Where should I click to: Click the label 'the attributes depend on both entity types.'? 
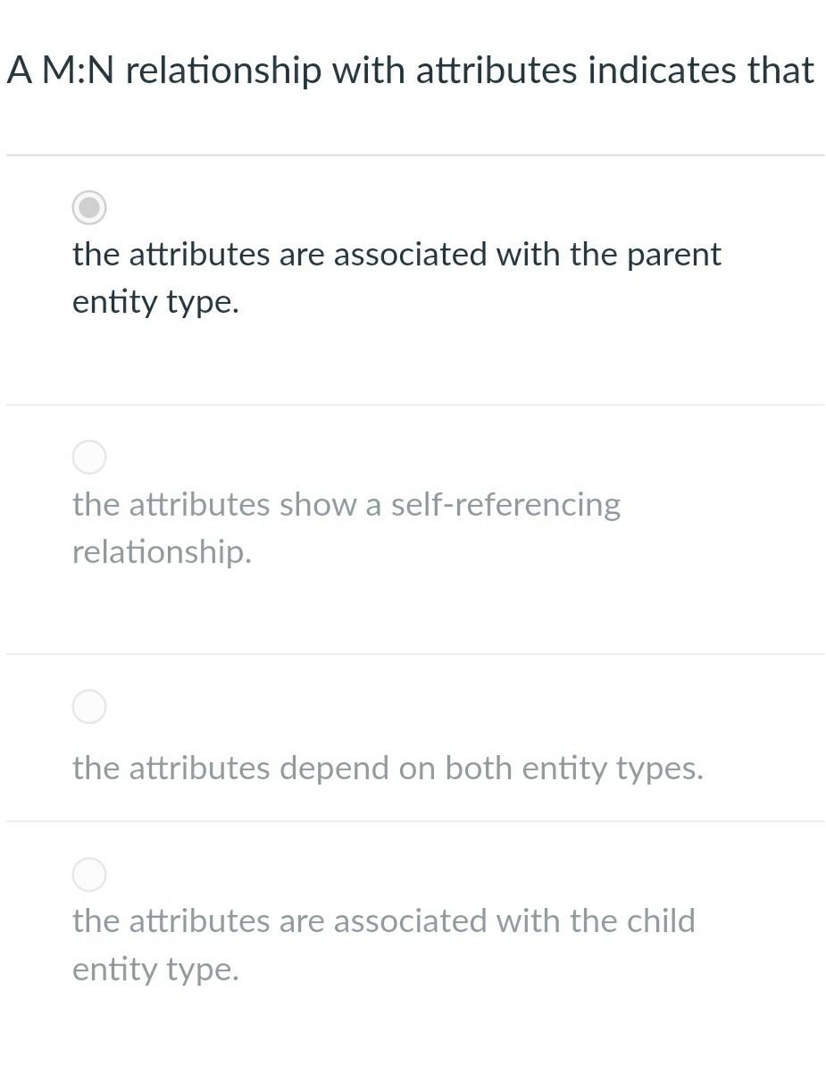tap(388, 769)
